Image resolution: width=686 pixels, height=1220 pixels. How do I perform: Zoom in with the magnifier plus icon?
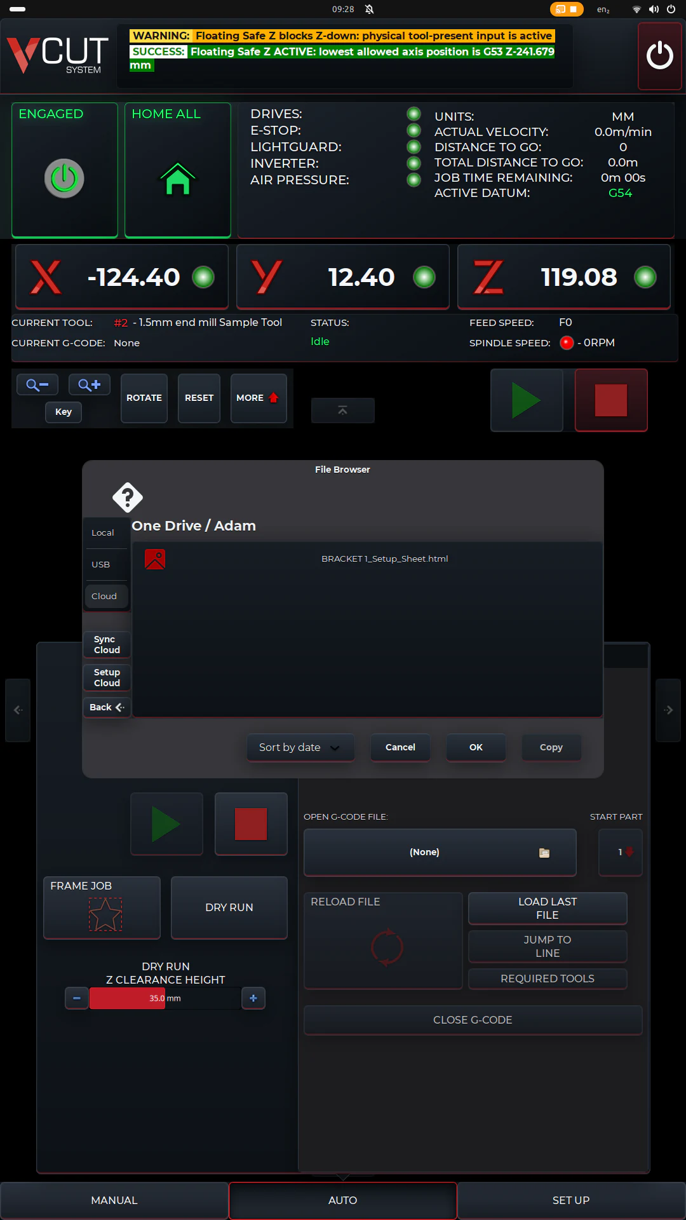click(90, 384)
